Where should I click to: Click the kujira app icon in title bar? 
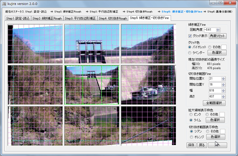point(4,4)
